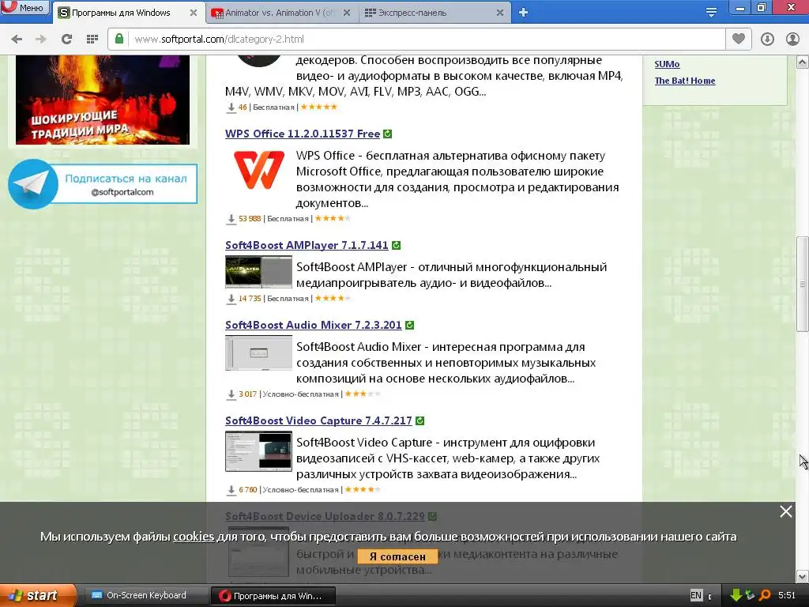The height and width of the screenshot is (607, 809).
Task: Click the Soft4Boost AMPlayer screenshot thumbnail
Action: (259, 272)
